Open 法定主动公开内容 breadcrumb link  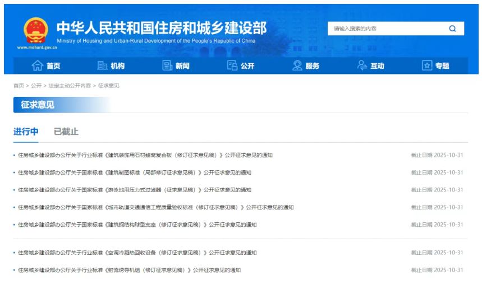(70, 86)
